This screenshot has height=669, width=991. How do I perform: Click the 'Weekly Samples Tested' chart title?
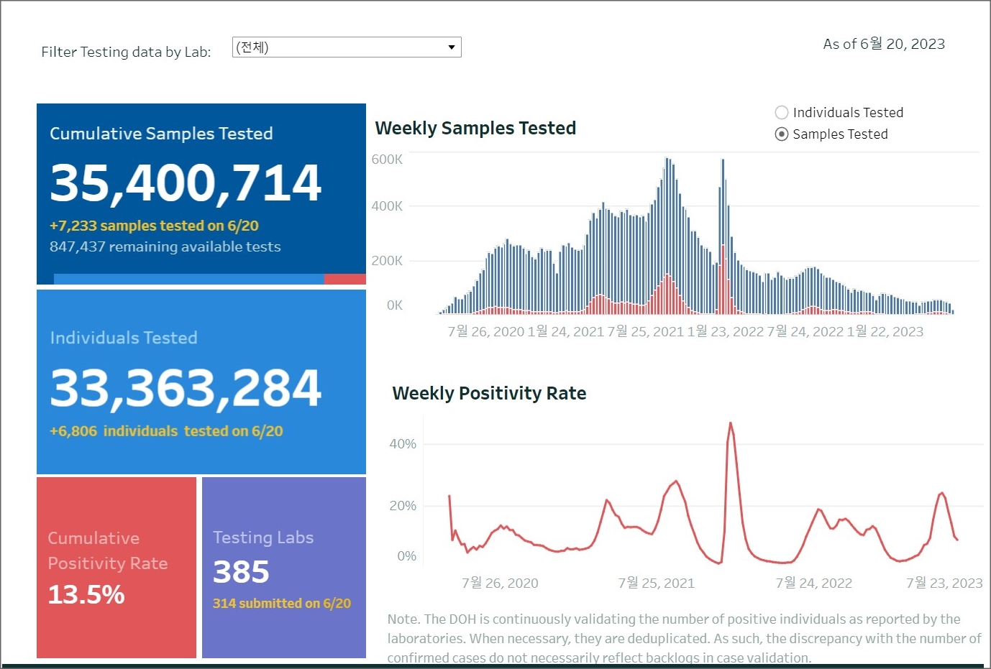(x=475, y=128)
